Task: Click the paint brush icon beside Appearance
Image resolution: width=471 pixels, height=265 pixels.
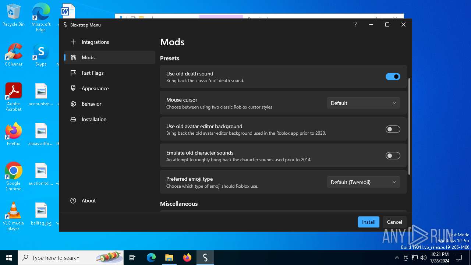Action: (73, 88)
